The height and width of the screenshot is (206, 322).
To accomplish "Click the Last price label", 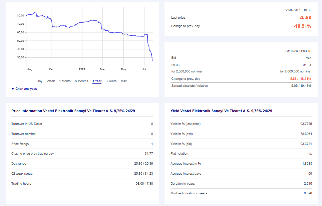I will [x=178, y=18].
